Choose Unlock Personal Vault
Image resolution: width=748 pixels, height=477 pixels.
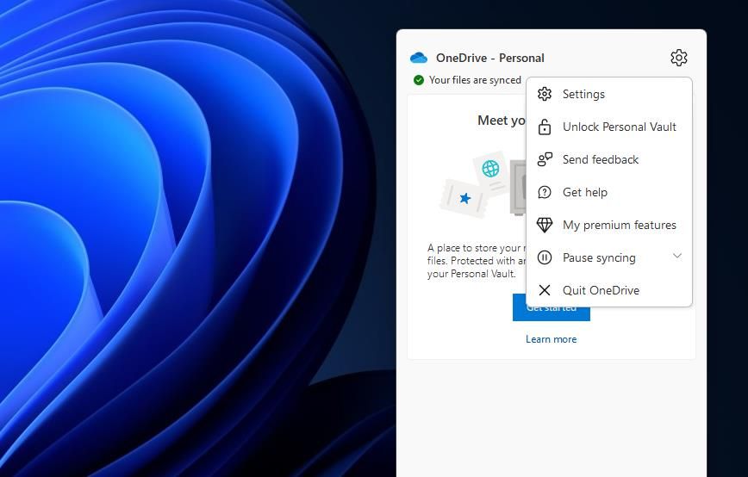[x=609, y=127]
